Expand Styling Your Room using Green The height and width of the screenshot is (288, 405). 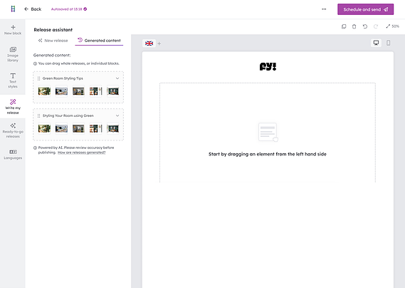point(117,115)
